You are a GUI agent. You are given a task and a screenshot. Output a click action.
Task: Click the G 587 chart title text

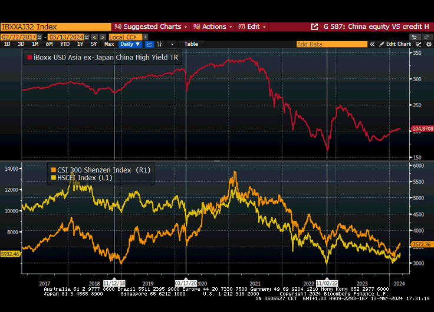[x=376, y=27]
